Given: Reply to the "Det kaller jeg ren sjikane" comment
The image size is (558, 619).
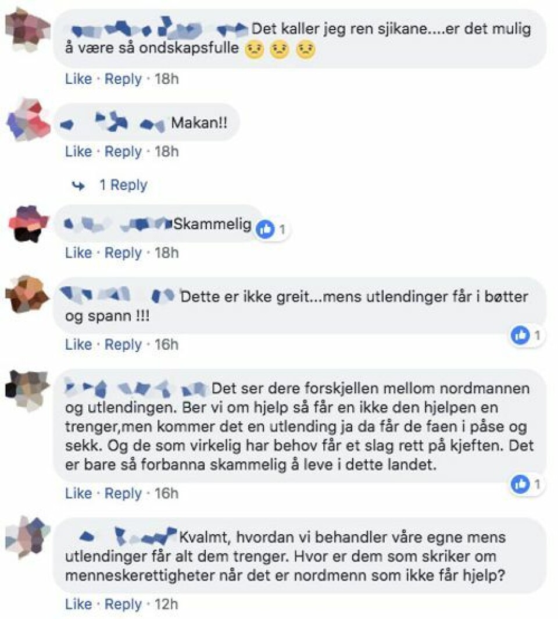Looking at the screenshot, I should 123,79.
